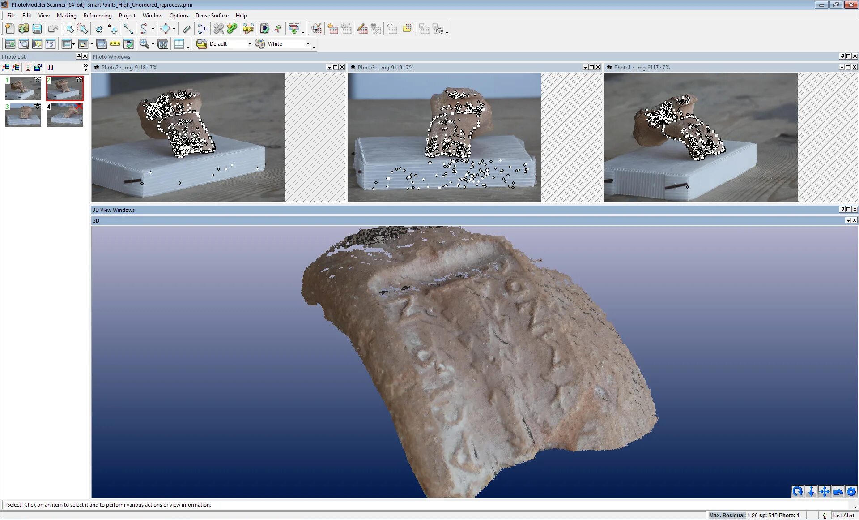Open the Dense Surface menu
The height and width of the screenshot is (520, 859).
212,16
